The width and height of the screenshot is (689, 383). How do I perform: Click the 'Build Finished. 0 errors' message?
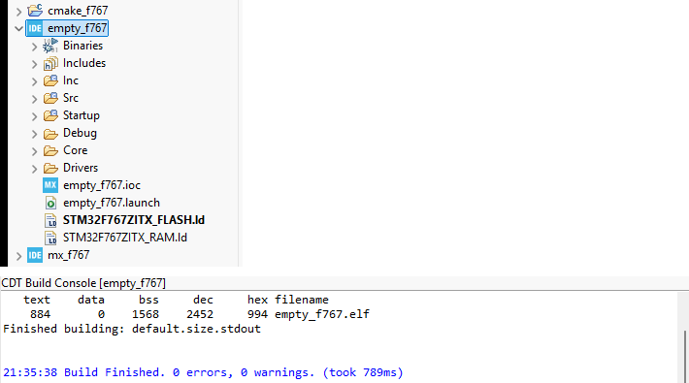tap(146, 372)
